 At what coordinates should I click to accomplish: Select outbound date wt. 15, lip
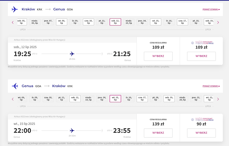point(156,22)
